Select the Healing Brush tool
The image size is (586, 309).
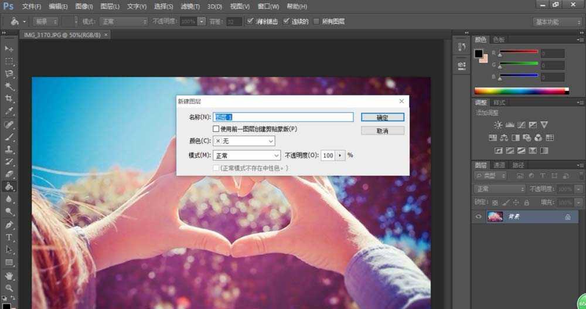click(x=9, y=124)
